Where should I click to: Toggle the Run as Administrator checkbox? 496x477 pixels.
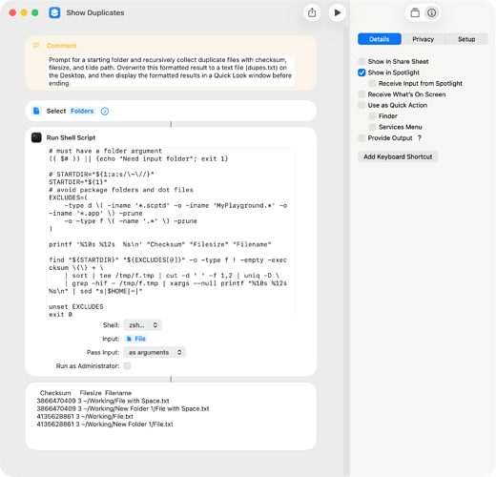(x=127, y=366)
